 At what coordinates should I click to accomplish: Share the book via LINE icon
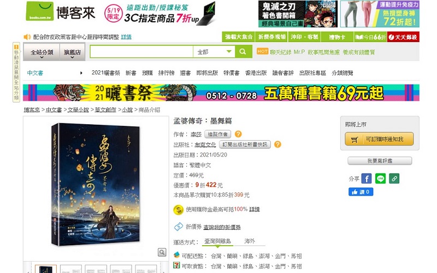coord(380,179)
